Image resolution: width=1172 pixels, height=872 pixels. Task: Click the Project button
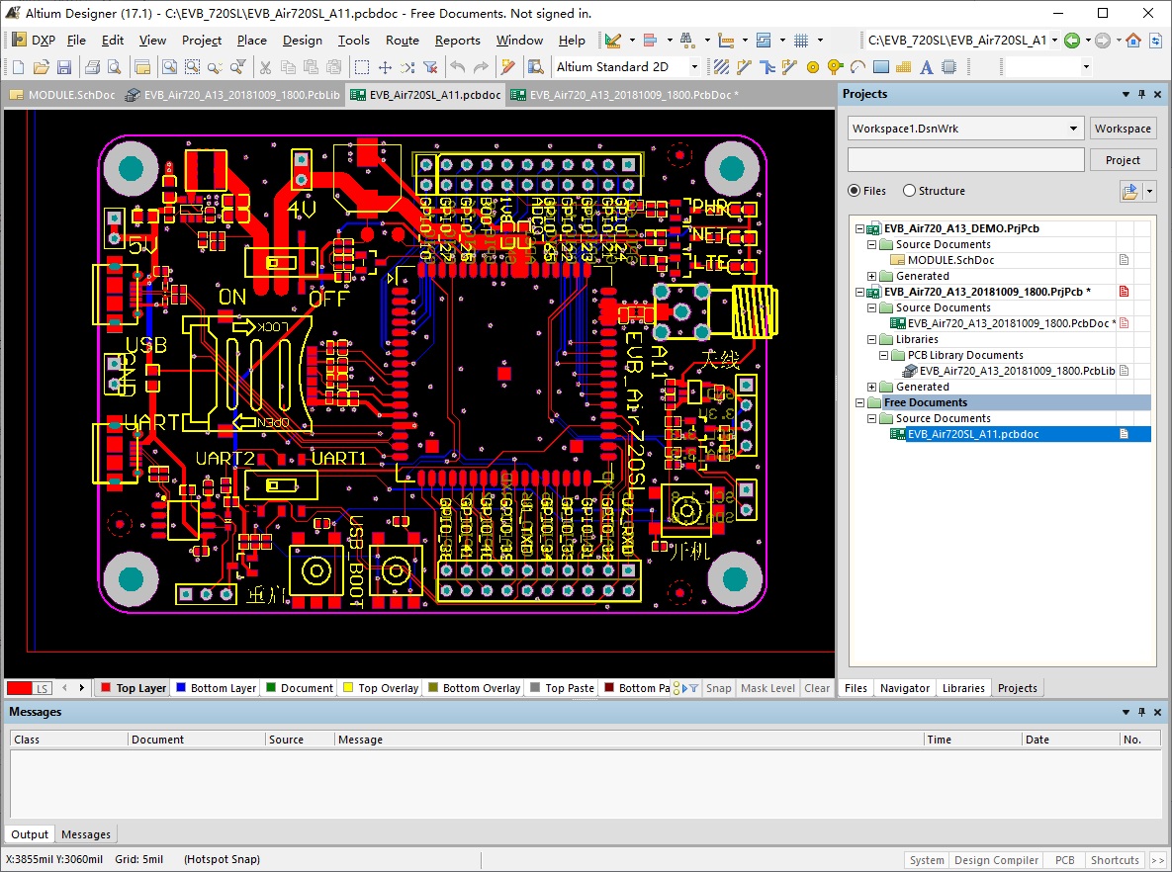[1123, 160]
